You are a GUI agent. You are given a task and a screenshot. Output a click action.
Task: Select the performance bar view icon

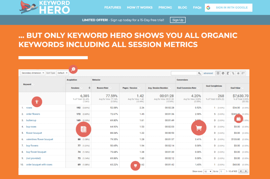[x=228, y=73]
